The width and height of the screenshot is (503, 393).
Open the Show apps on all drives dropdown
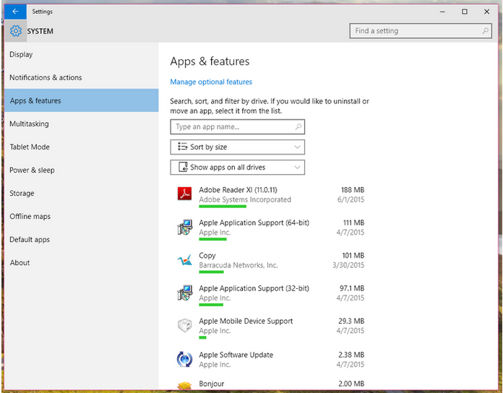pos(237,168)
